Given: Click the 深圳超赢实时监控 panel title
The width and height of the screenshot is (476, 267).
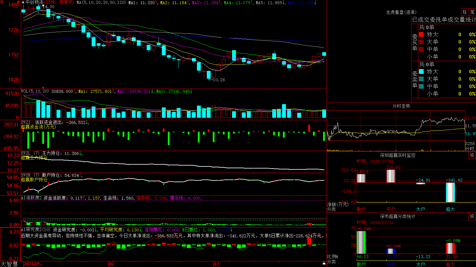Looking at the screenshot, I should click(x=397, y=155).
